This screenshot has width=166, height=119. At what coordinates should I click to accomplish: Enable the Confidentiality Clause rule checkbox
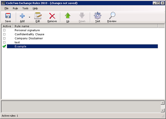coord(4,34)
